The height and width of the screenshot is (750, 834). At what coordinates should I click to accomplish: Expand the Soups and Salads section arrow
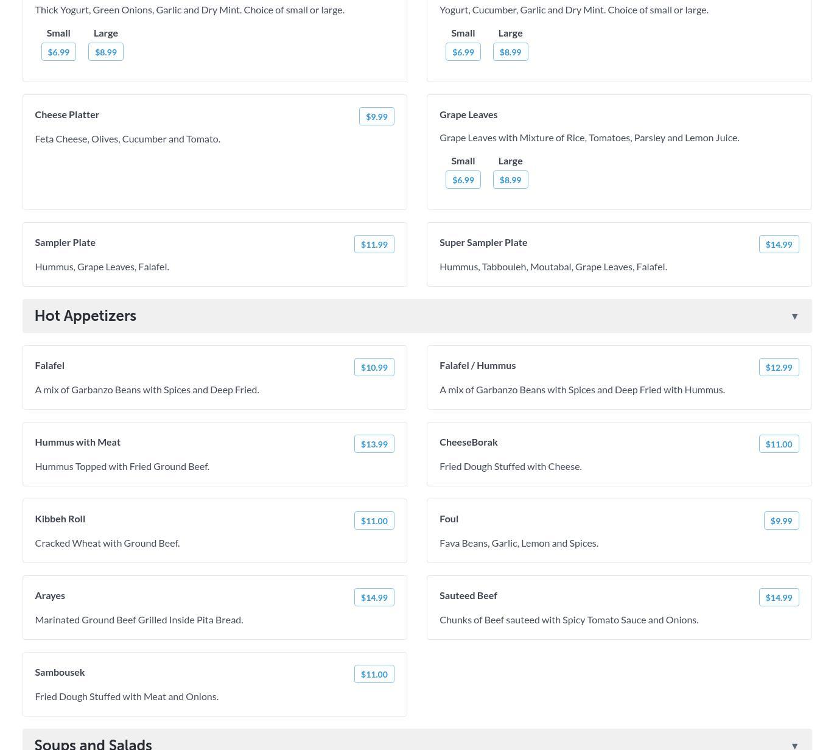click(794, 745)
